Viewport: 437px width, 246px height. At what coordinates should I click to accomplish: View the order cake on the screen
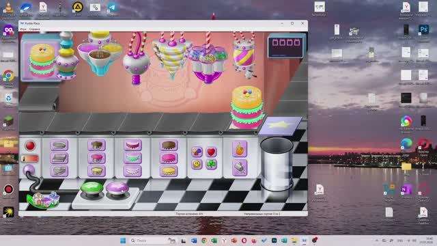(42, 61)
